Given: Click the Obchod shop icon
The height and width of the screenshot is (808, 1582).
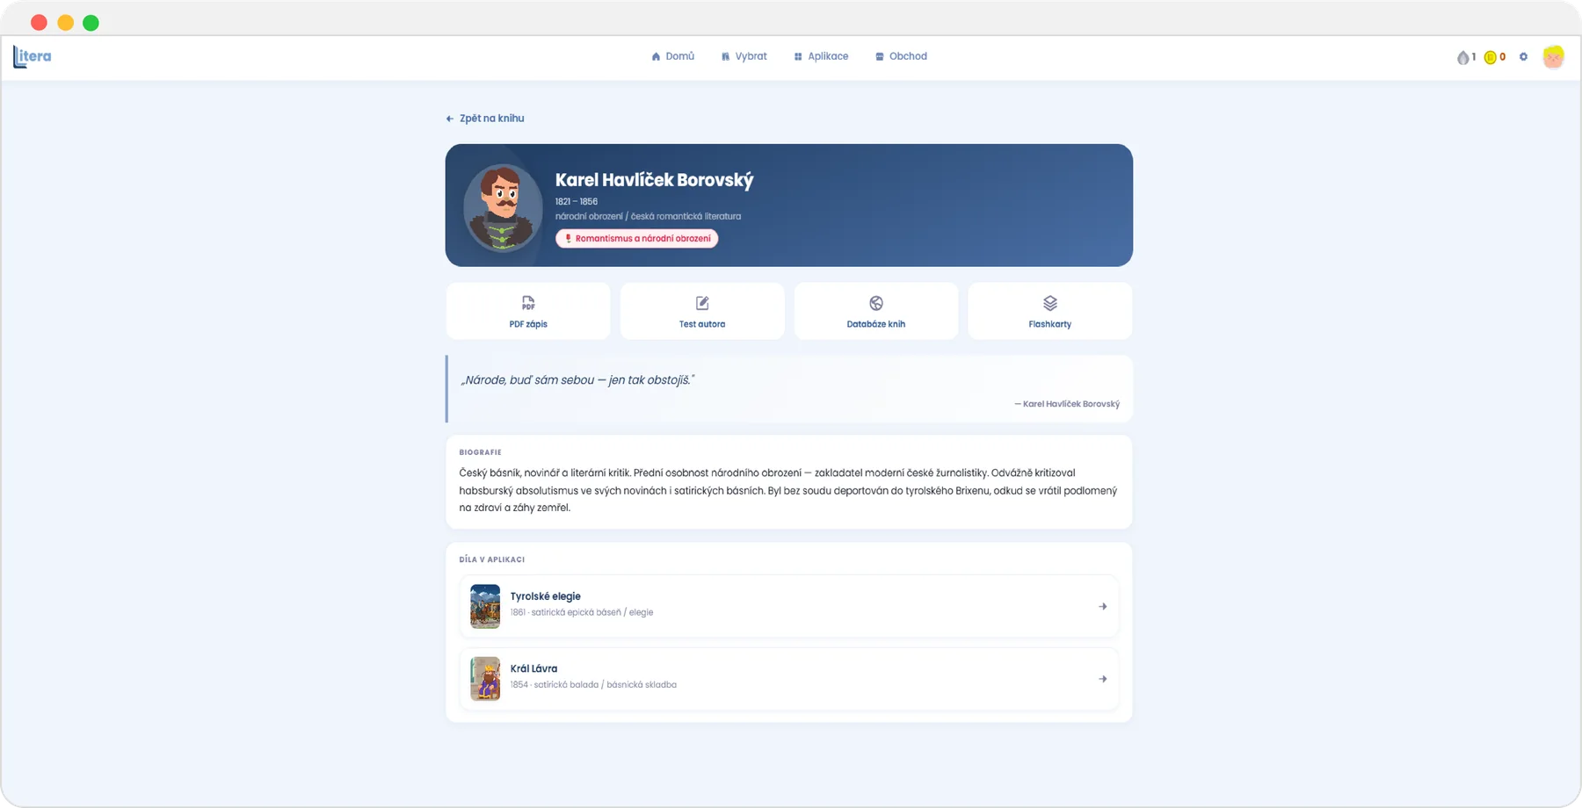Looking at the screenshot, I should click(x=880, y=56).
